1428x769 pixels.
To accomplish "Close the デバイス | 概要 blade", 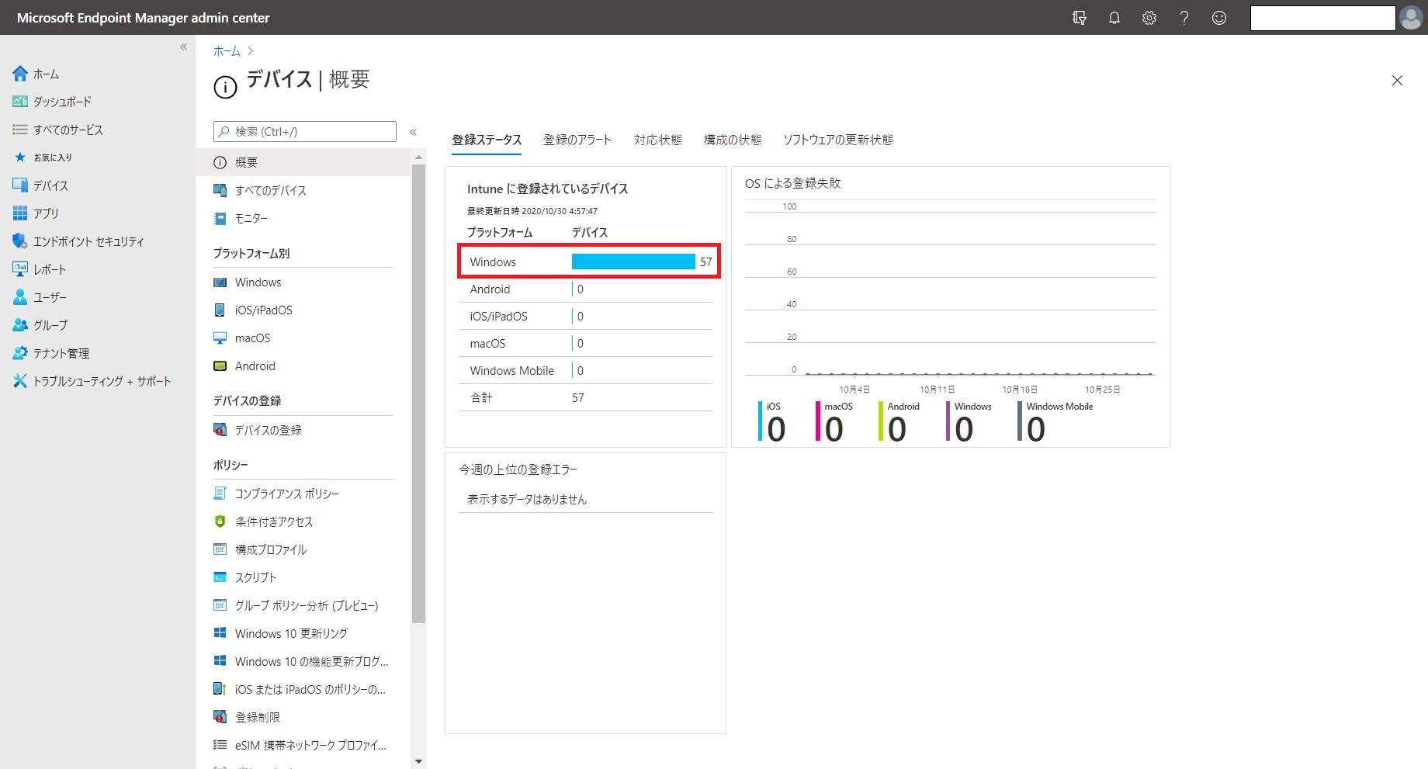I will coord(1398,80).
